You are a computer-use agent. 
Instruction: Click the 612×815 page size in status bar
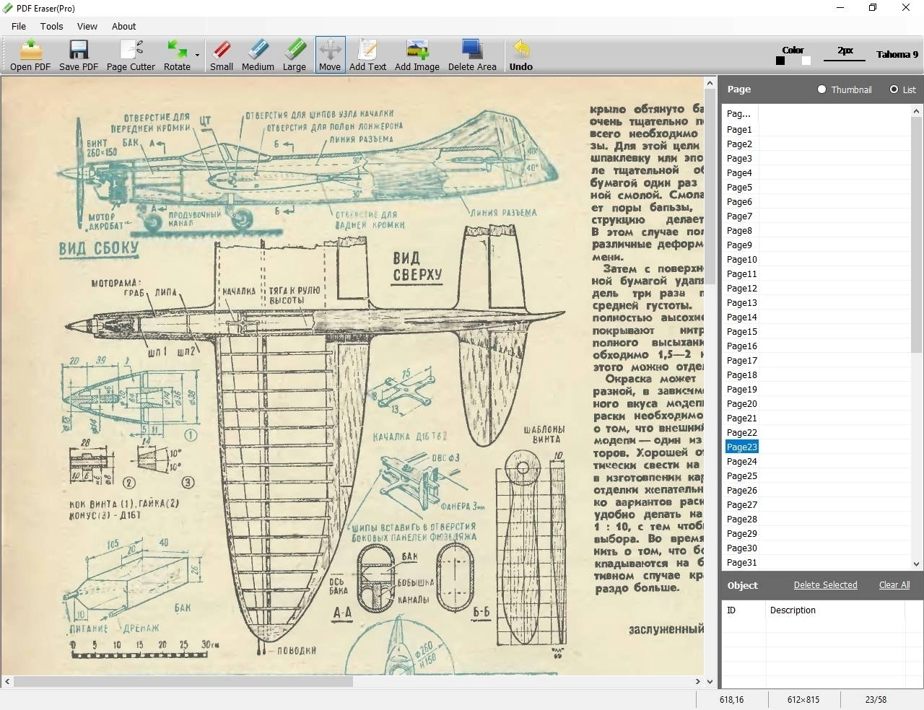click(803, 700)
